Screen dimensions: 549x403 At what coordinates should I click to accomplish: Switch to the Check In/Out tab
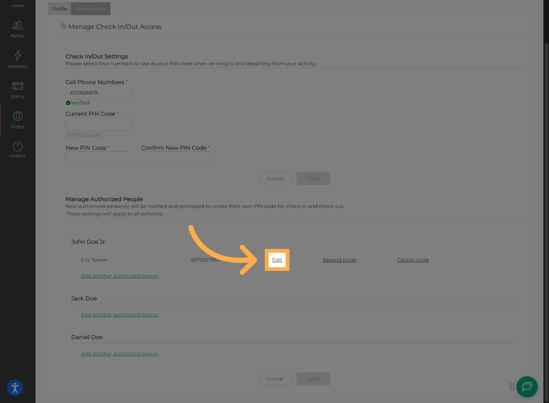90,9
